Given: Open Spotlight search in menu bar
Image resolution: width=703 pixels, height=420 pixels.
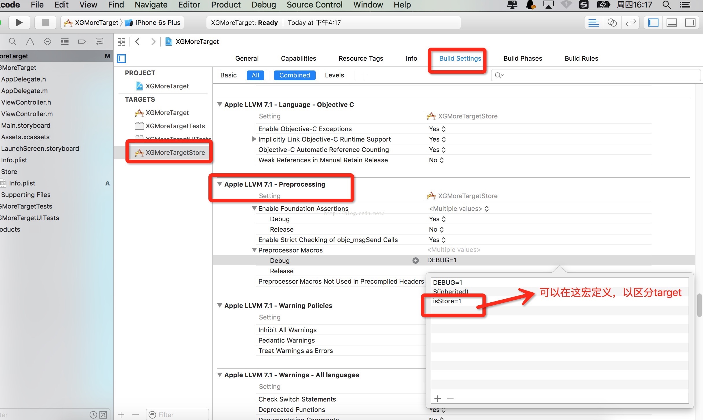Looking at the screenshot, I should (666, 5).
